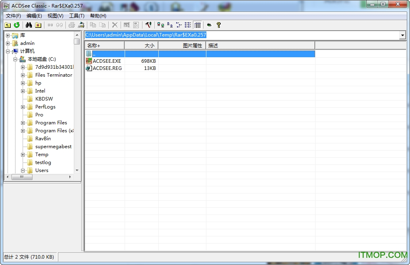Click the 13KB size cell
The height and width of the screenshot is (265, 410).
pos(150,68)
